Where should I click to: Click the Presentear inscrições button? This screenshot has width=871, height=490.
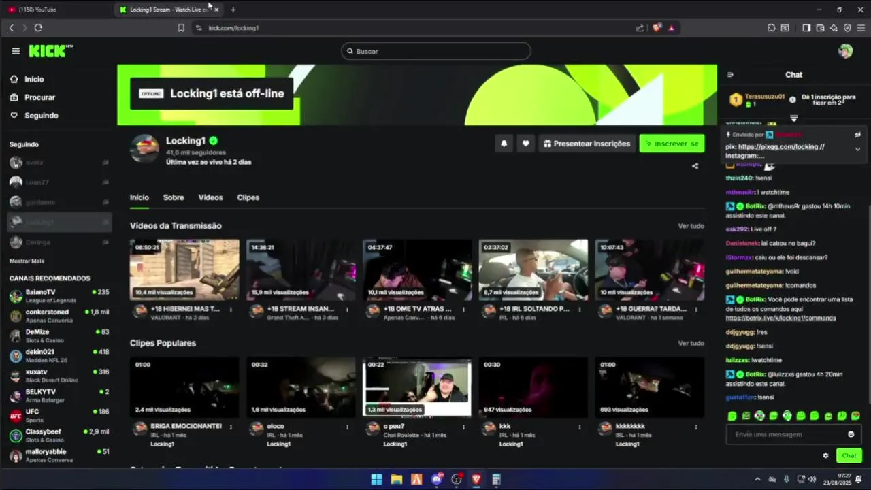point(587,144)
